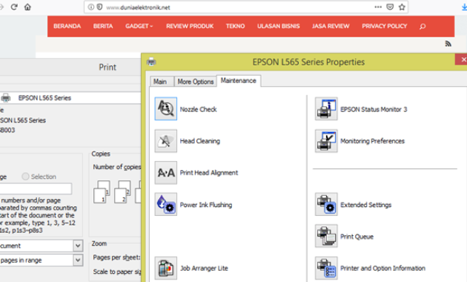This screenshot has width=467, height=282.
Task: Open Job Arranger Lite icon
Action: pos(165,268)
